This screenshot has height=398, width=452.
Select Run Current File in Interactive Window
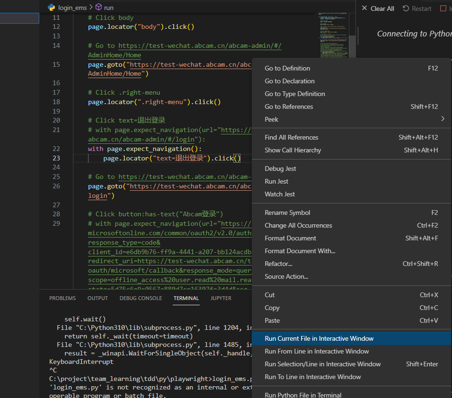coord(319,338)
